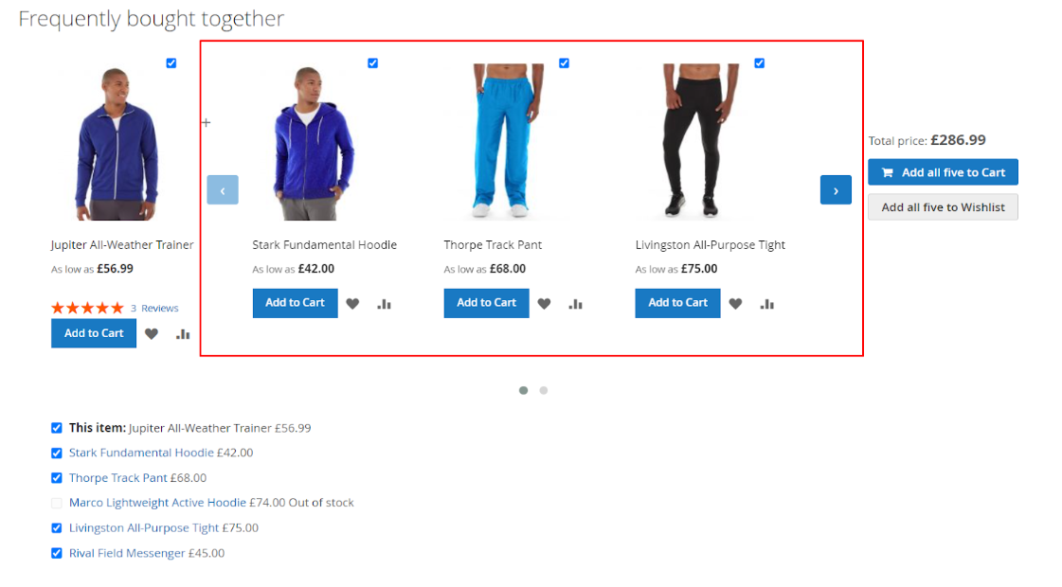Click Add all five to Cart
The image size is (1062, 587).
[943, 172]
